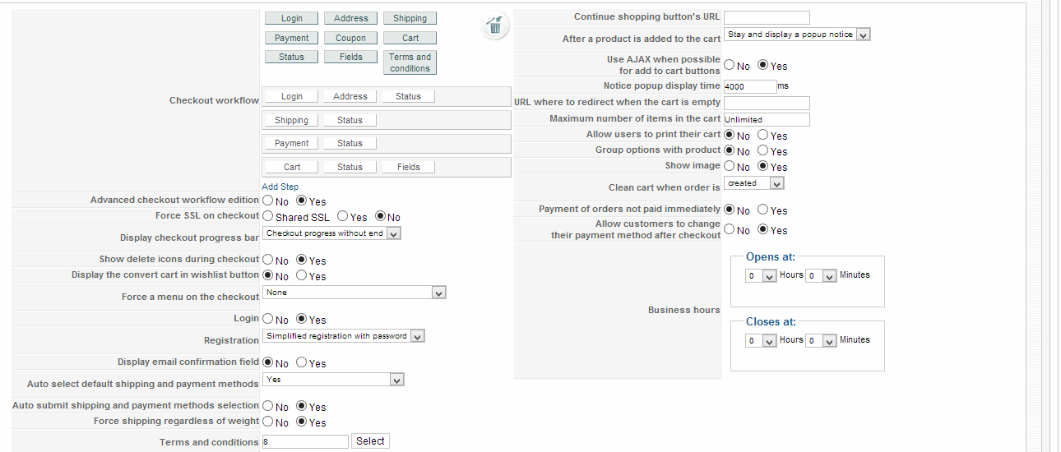Enable Allow users to print their cart
This screenshot has height=452, width=1061.
[x=763, y=136]
